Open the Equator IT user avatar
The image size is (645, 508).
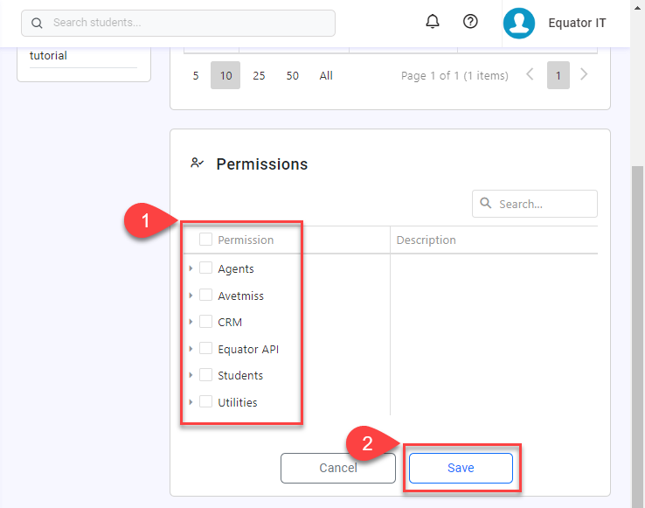[518, 24]
